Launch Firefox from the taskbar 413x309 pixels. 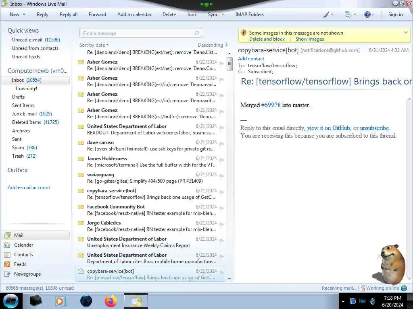click(111, 301)
